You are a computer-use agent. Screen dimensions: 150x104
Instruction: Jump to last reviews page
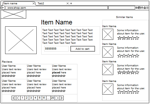(x=62, y=98)
